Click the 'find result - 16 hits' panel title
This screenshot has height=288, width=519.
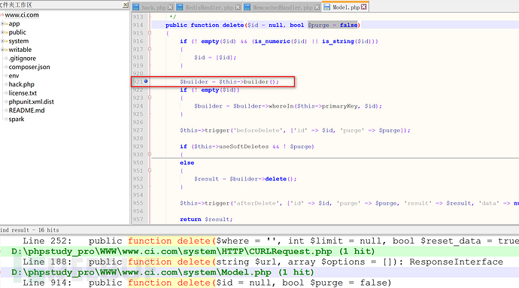click(x=29, y=230)
